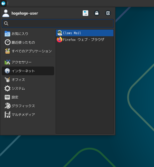Click the panel handle beside the menu button
Screen dimensions: 154x167
click(x=8, y=3)
